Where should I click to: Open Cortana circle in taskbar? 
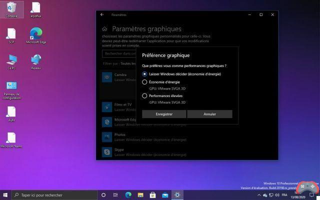pos(103,195)
